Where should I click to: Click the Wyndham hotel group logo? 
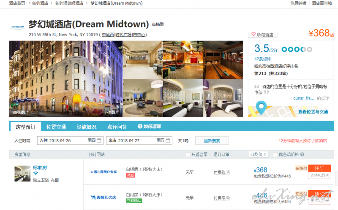18,27
